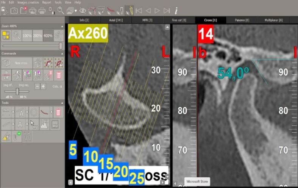Toggle the 200% zoom button
The width and height of the screenshot is (298, 188).
pyautogui.click(x=37, y=36)
